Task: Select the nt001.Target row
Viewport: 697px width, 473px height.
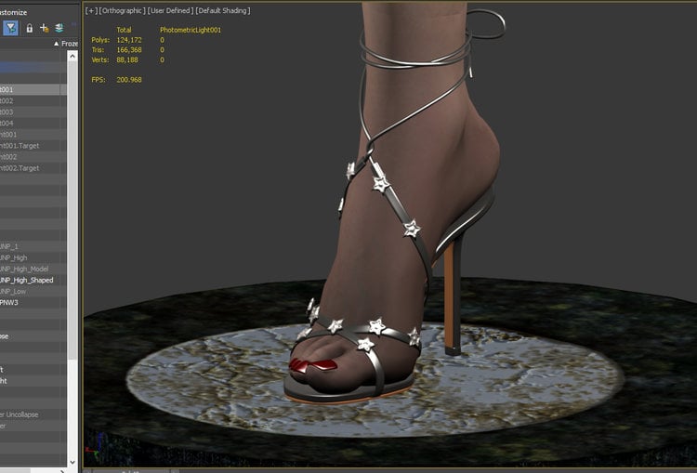Action: click(33, 146)
